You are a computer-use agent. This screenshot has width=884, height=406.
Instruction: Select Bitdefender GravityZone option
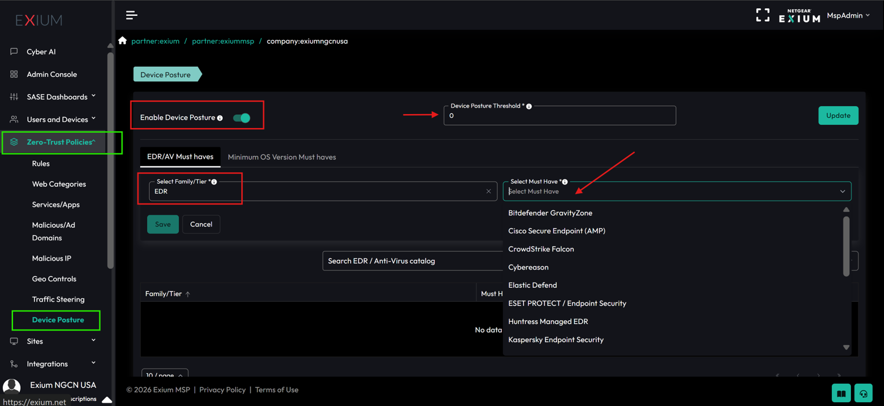click(x=550, y=213)
